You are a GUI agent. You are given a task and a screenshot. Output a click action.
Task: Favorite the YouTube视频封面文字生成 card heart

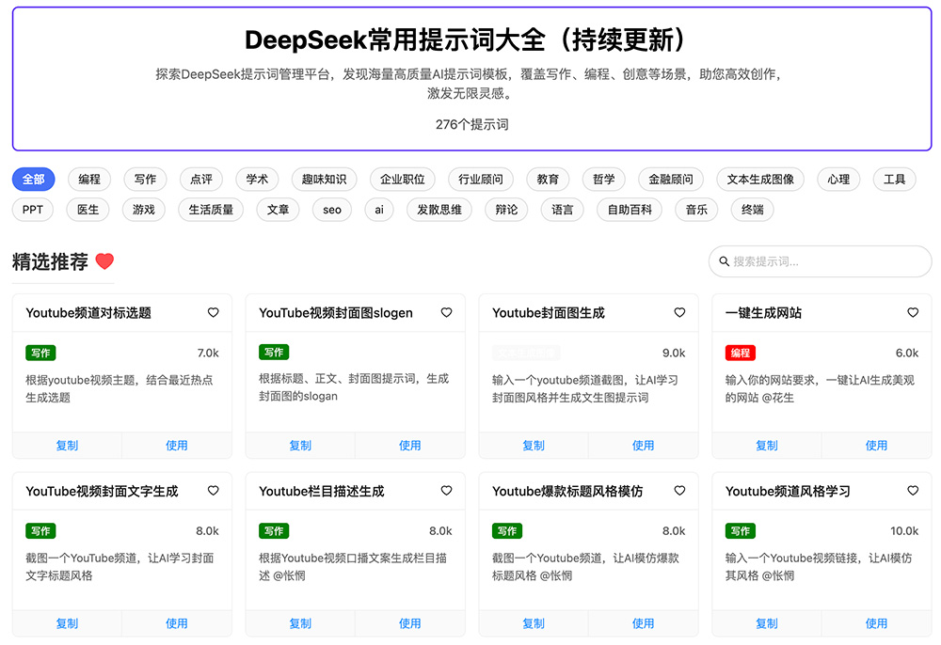click(213, 491)
